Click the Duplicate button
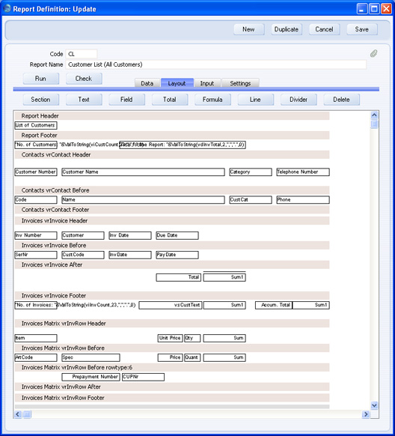Screen dimensions: 395x436 pos(287,29)
